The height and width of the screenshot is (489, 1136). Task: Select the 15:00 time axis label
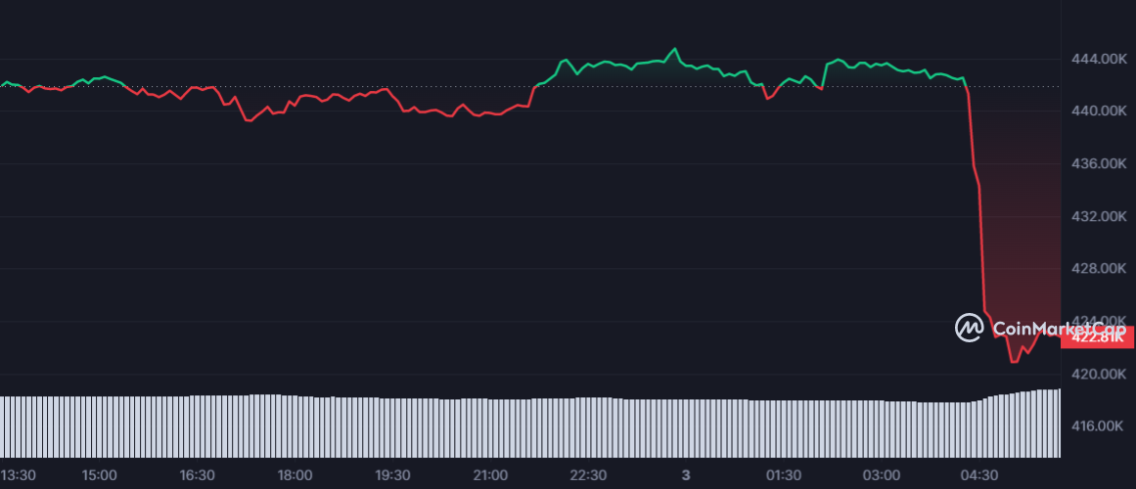99,475
